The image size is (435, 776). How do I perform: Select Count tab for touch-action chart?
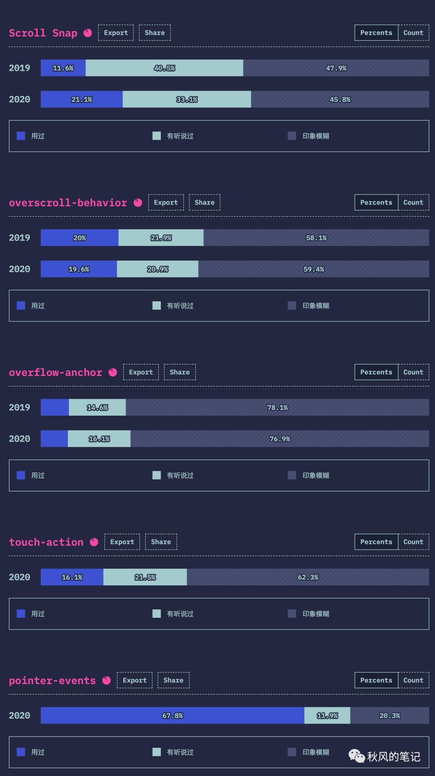(413, 542)
